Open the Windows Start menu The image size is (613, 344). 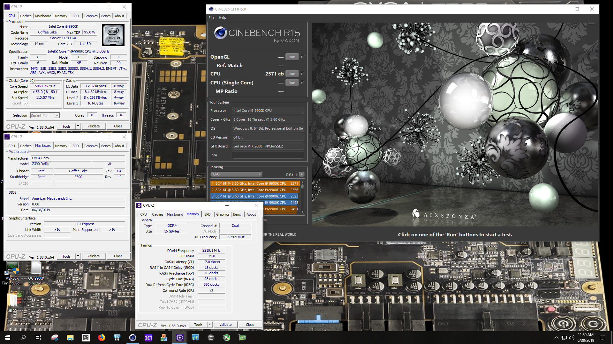pyautogui.click(x=8, y=338)
